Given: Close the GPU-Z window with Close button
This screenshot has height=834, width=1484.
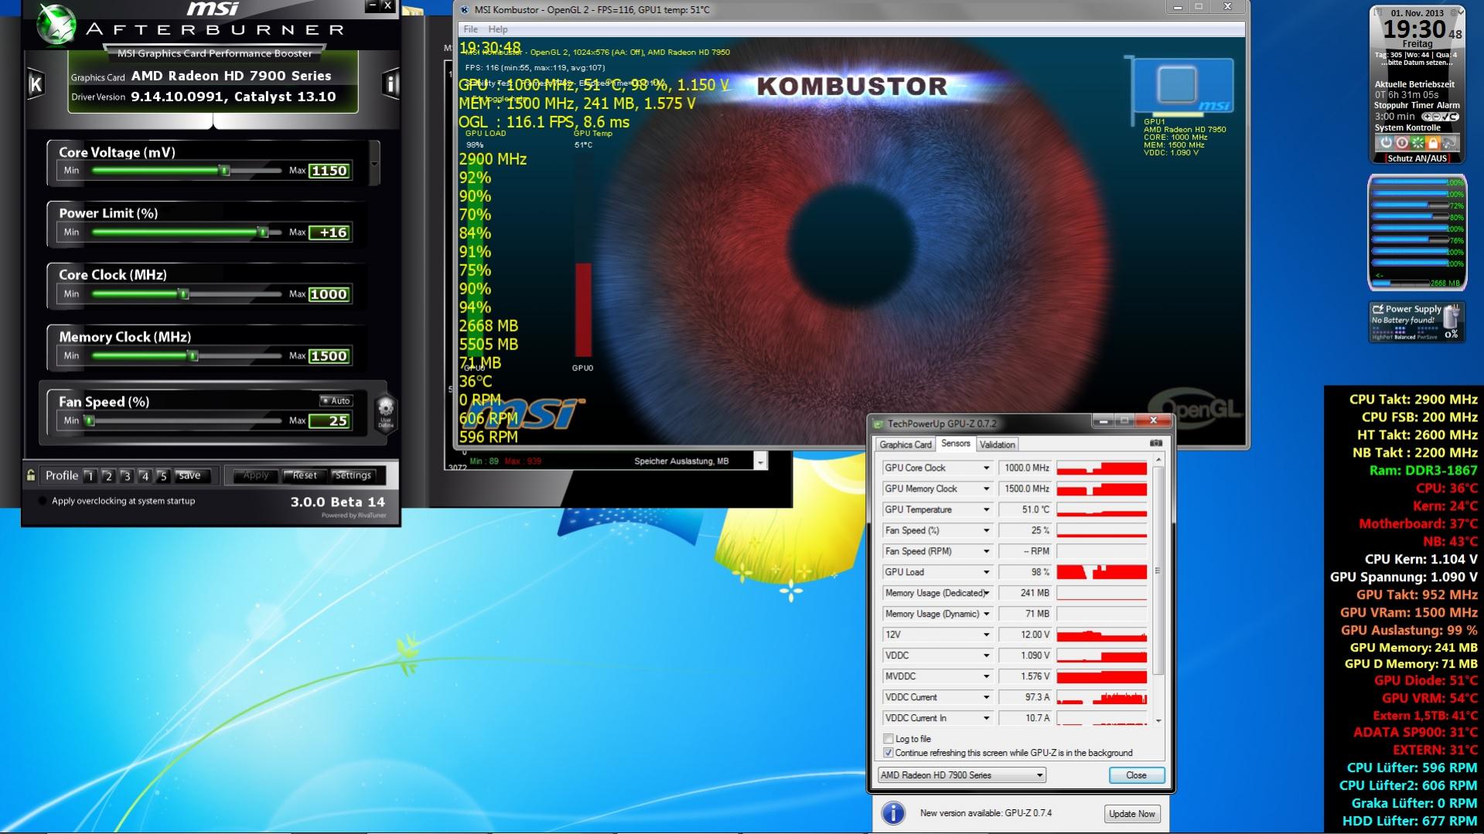Looking at the screenshot, I should (1136, 775).
